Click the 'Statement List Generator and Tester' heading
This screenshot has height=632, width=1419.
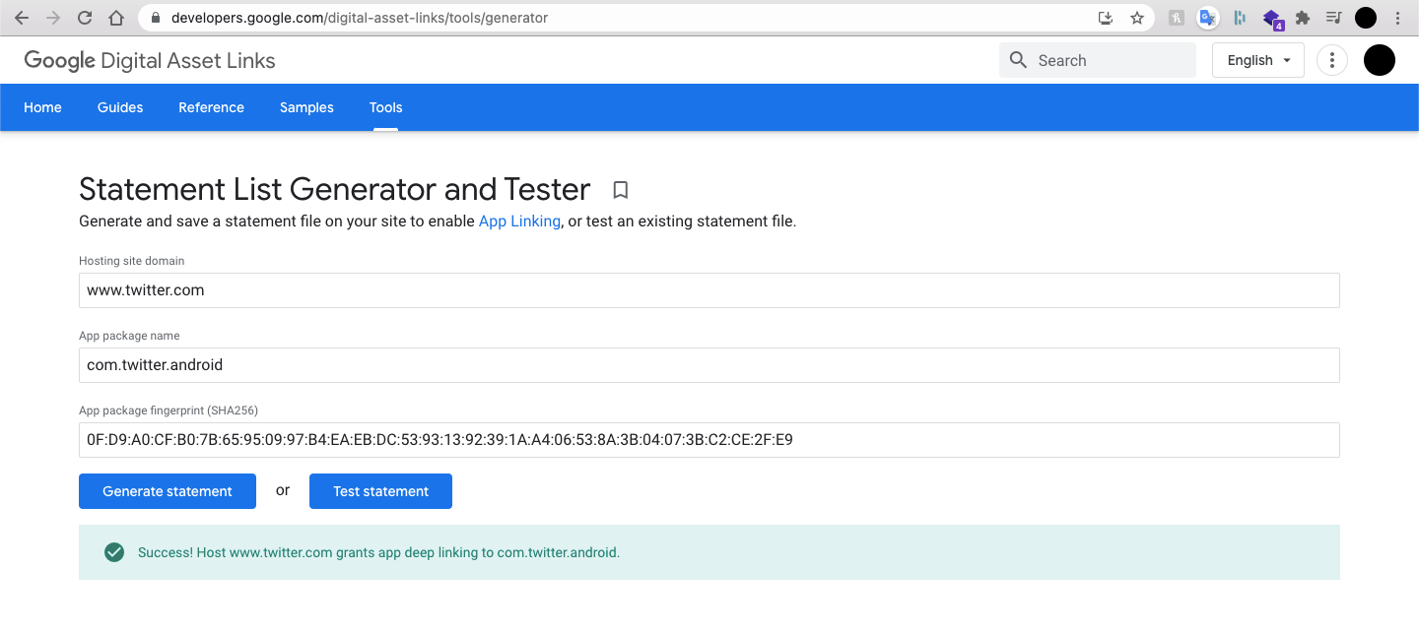pos(335,189)
